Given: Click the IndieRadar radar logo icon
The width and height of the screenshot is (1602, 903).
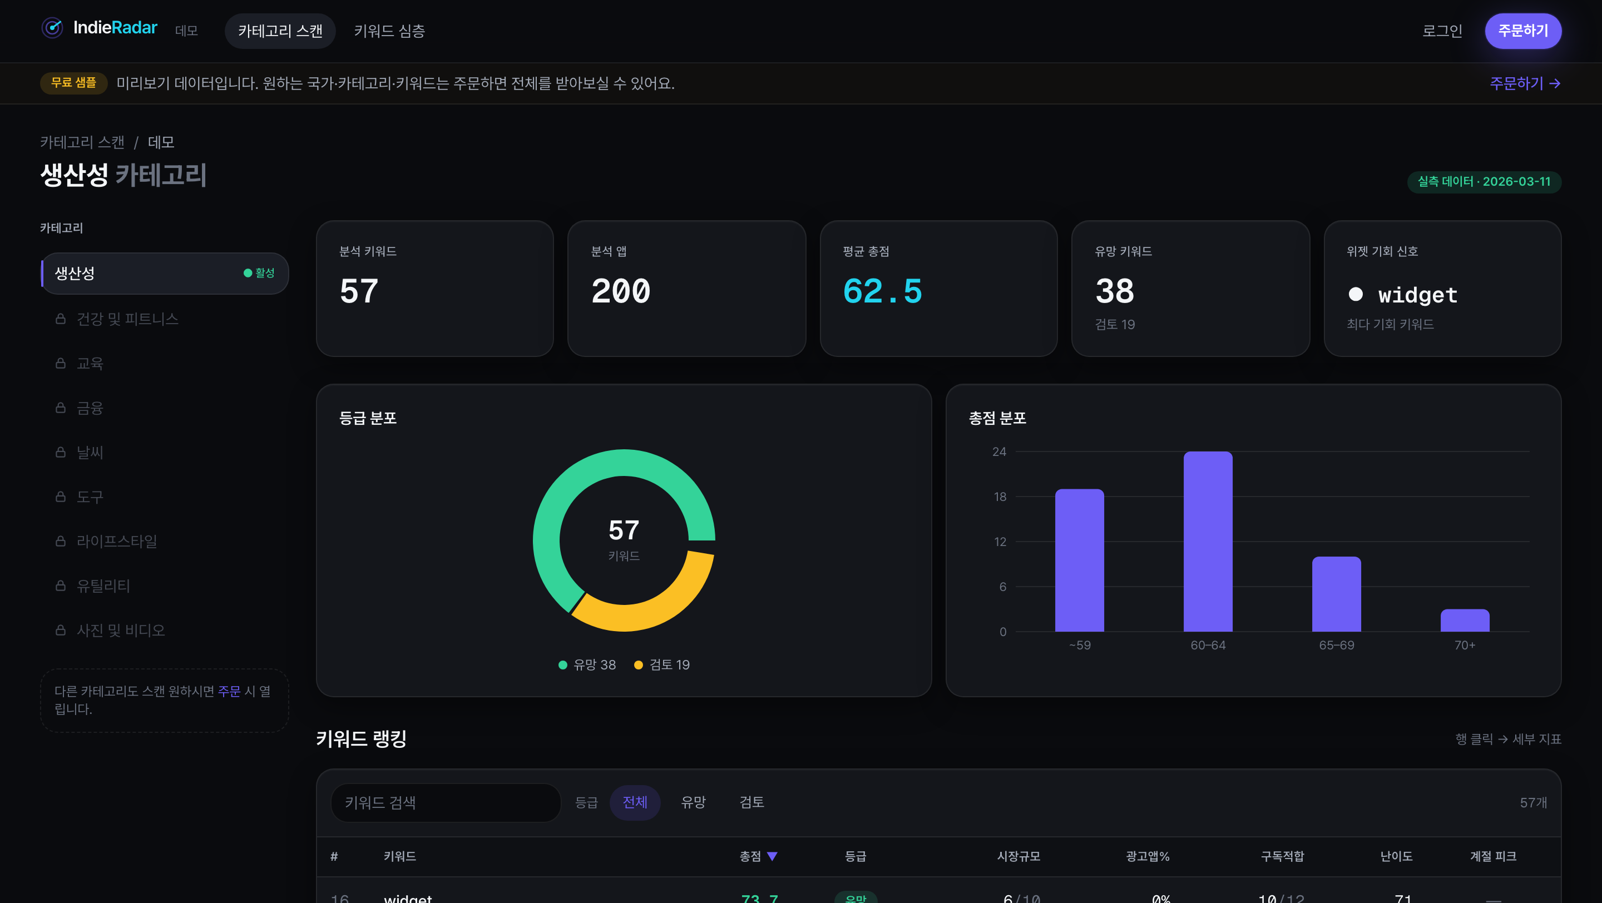Looking at the screenshot, I should coord(52,27).
